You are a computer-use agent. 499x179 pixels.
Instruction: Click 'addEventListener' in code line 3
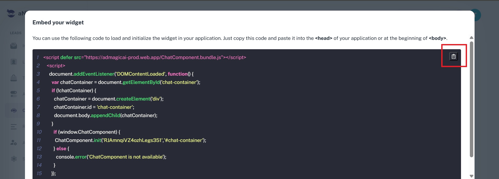[x=94, y=74]
